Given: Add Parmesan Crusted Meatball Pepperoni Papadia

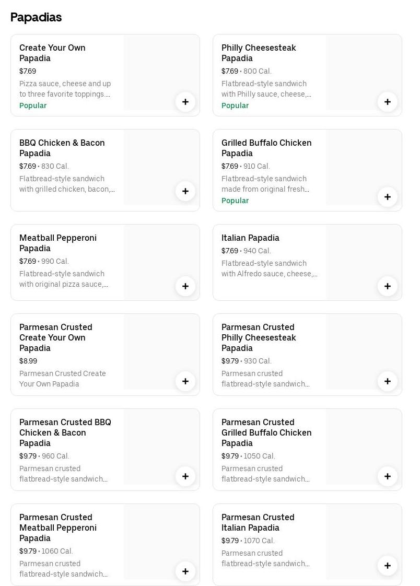Looking at the screenshot, I should (185, 571).
